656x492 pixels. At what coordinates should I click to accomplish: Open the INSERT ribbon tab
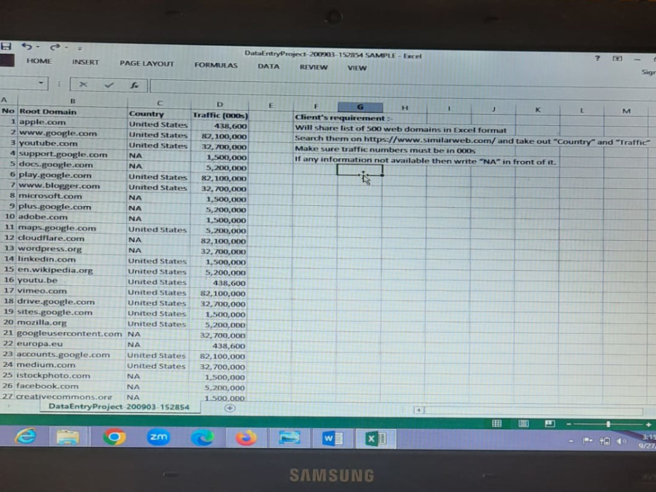(85, 62)
